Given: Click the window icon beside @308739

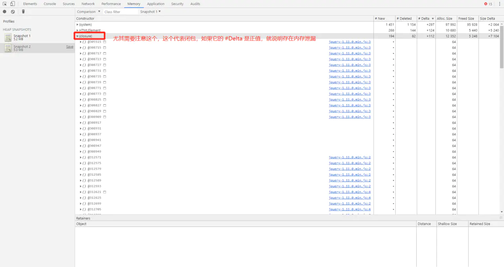Looking at the screenshot, I should 105,82.
